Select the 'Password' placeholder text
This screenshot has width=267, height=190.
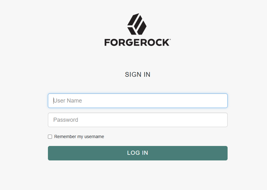pyautogui.click(x=66, y=120)
